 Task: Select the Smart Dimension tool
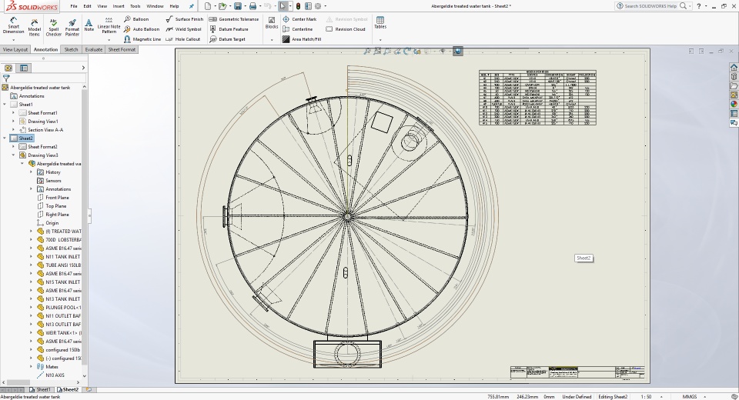13,25
